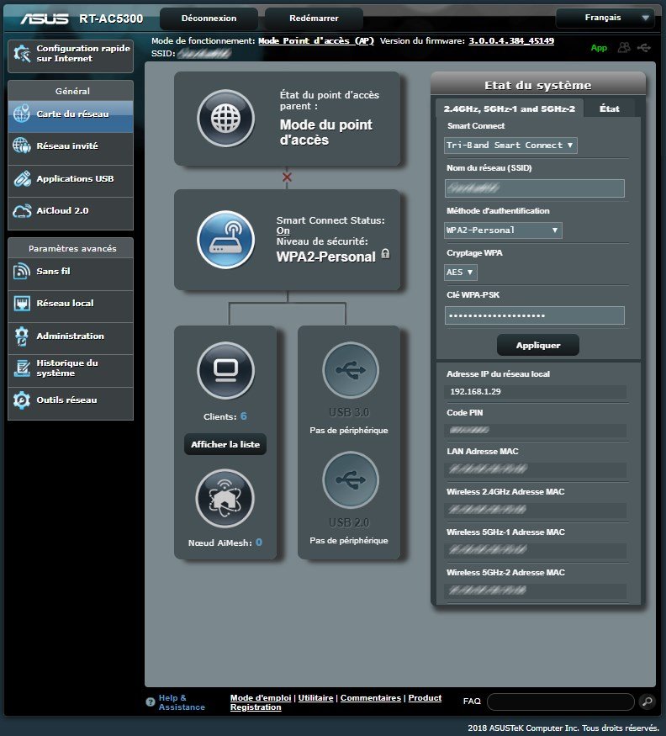Click the Historique du système log icon
The image size is (666, 736).
click(22, 368)
